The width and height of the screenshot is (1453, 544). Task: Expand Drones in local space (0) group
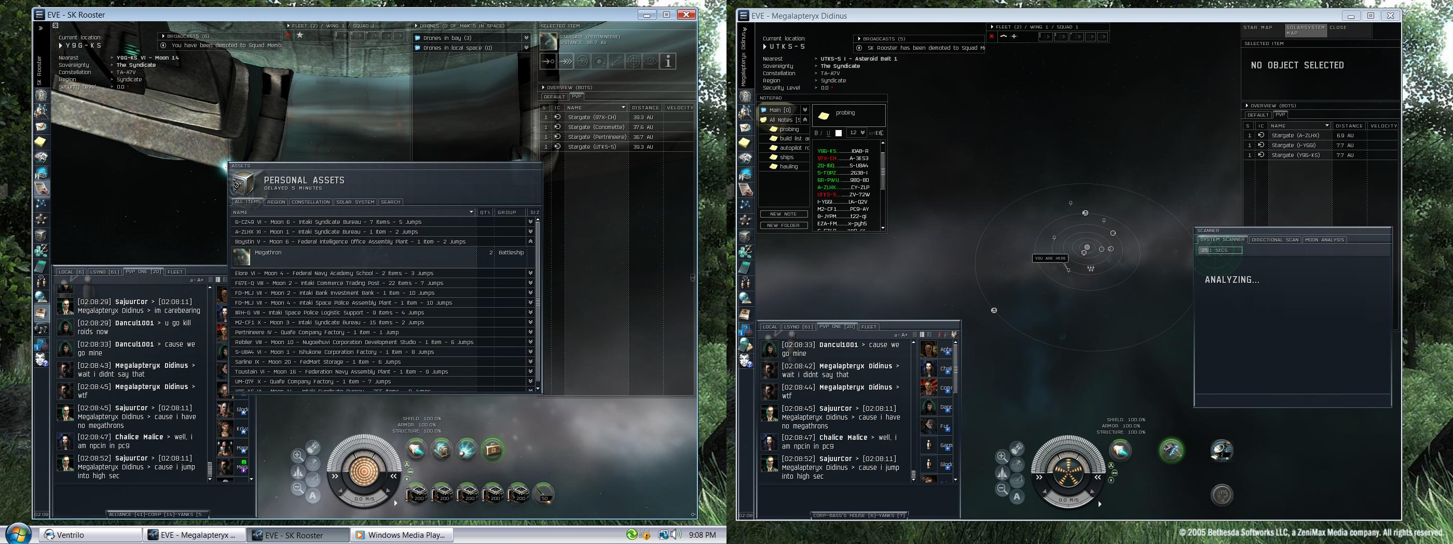coord(526,48)
